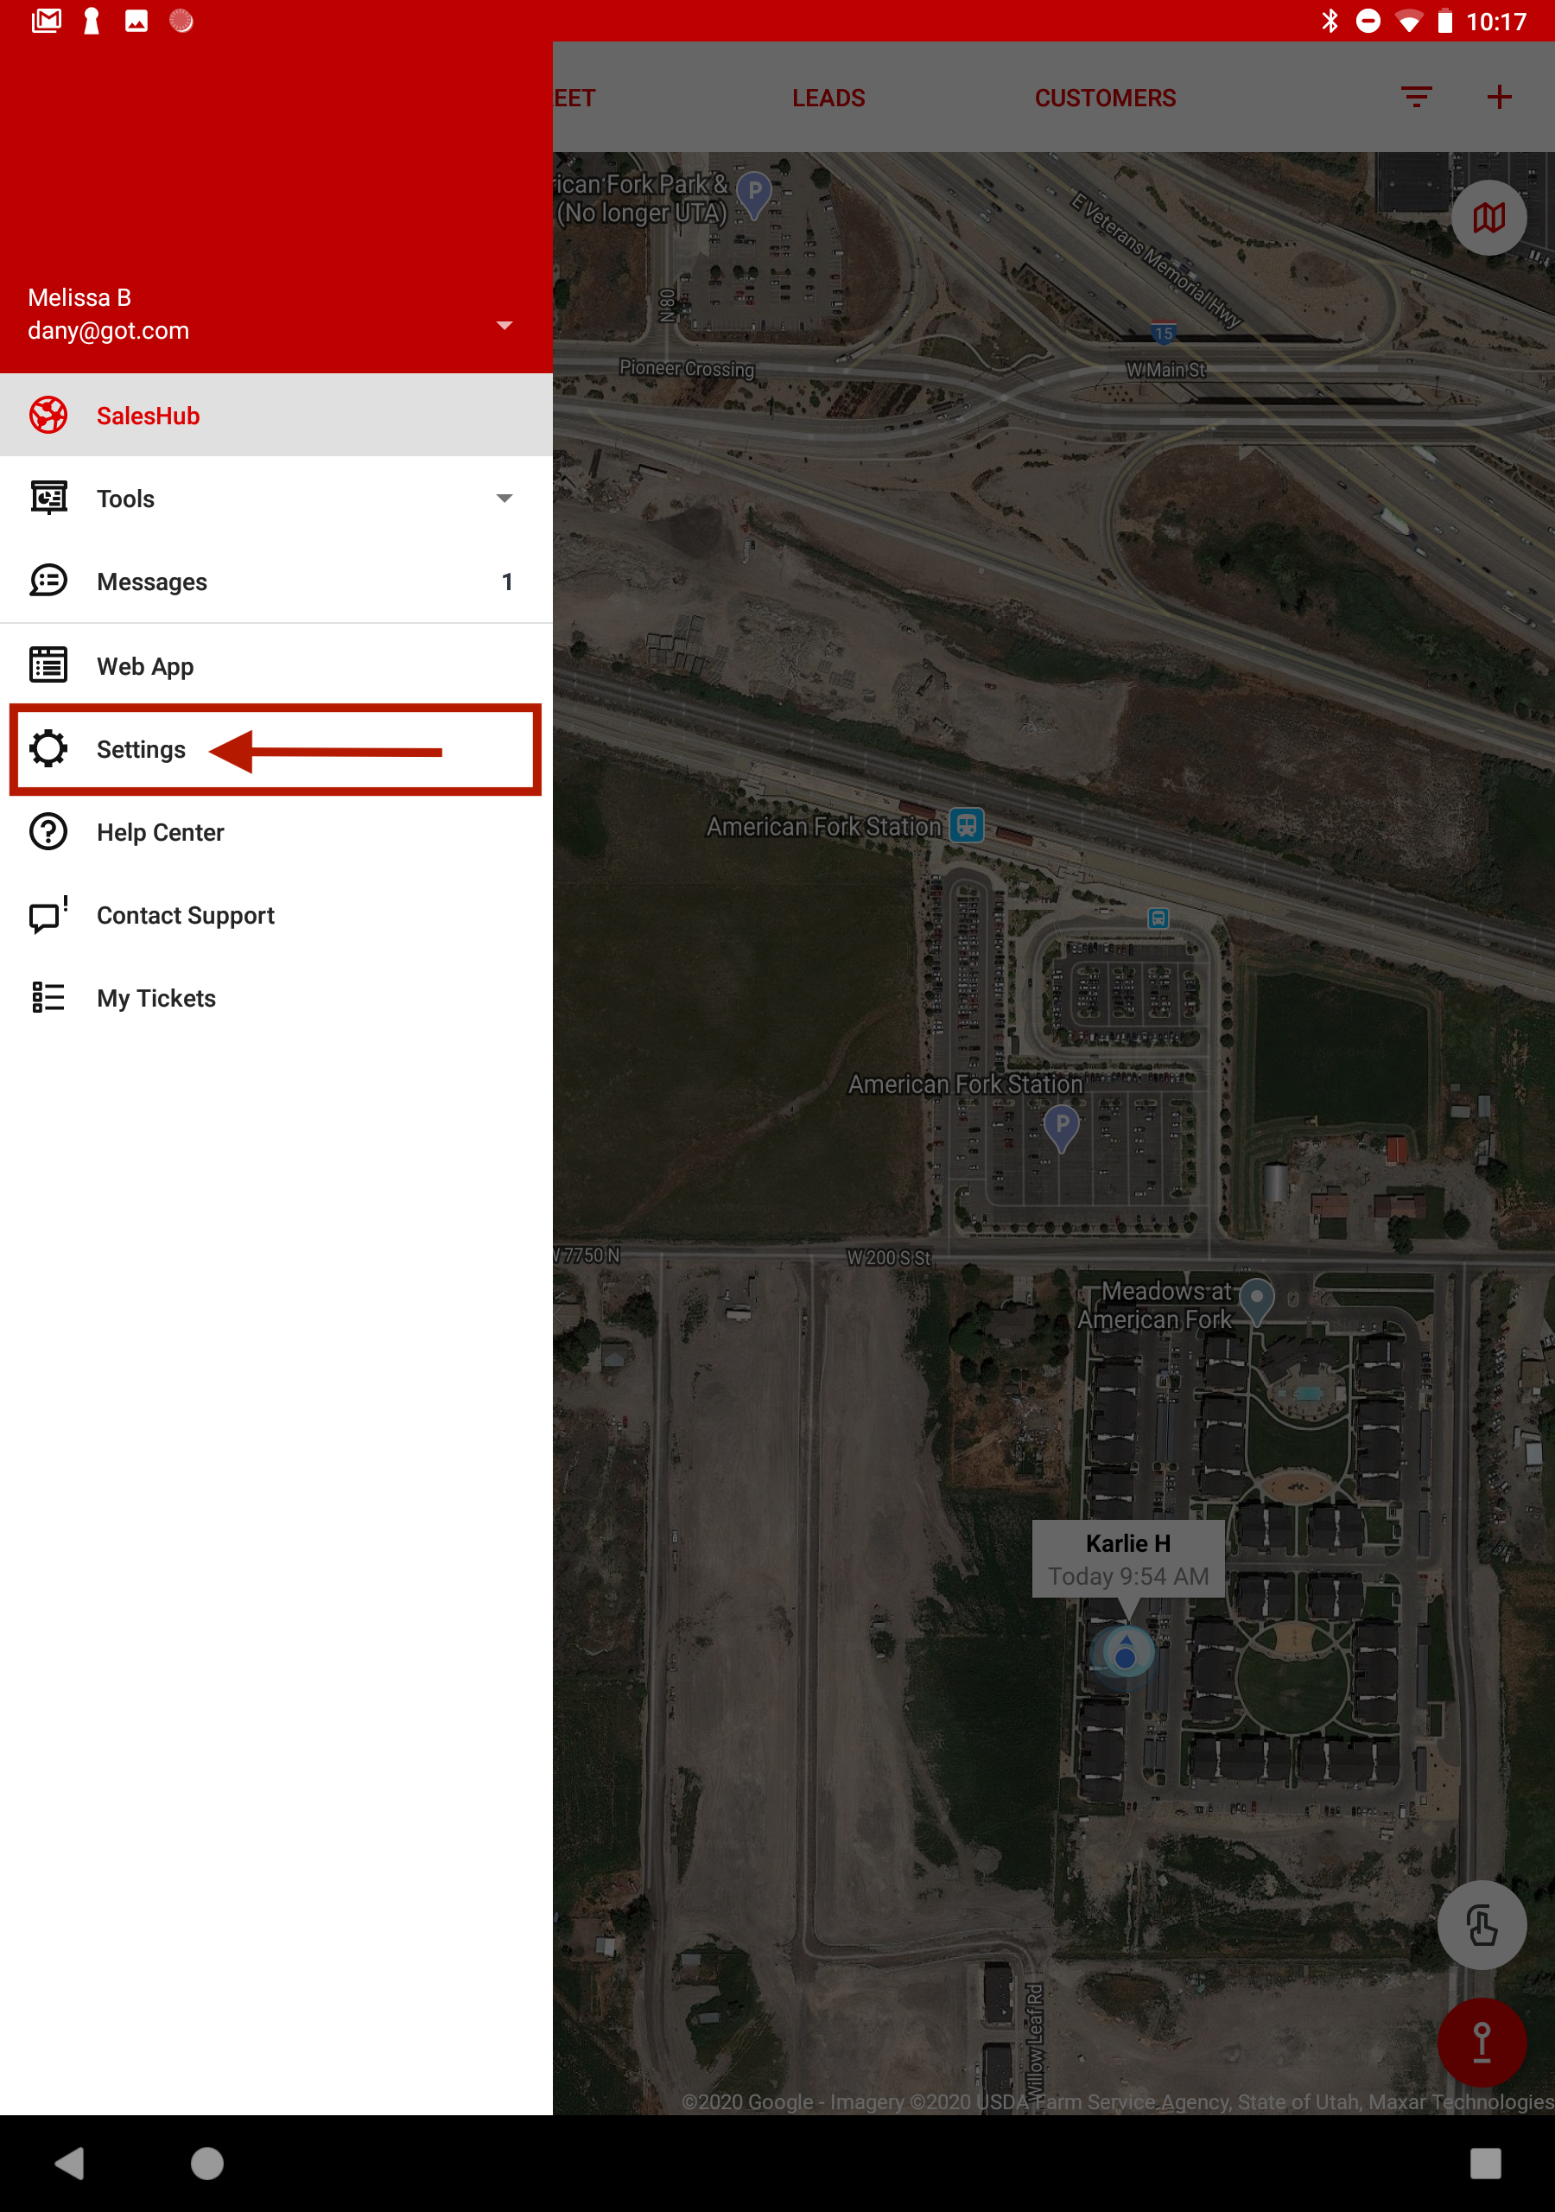Open Help Center
The width and height of the screenshot is (1555, 2212).
[x=276, y=831]
